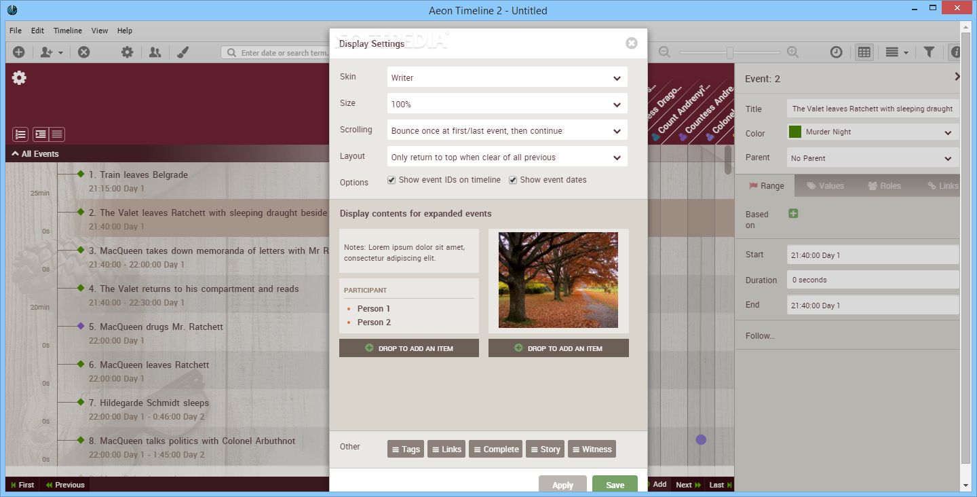The image size is (977, 497).
Task: Click the Story item button
Action: click(x=545, y=449)
